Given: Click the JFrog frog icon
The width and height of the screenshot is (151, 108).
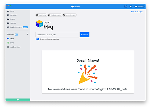Looking at the screenshot, I should tap(8, 43).
